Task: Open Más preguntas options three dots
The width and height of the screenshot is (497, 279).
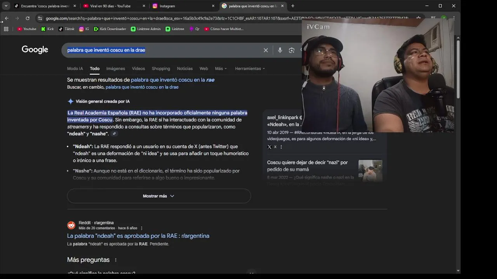Action: (115, 260)
